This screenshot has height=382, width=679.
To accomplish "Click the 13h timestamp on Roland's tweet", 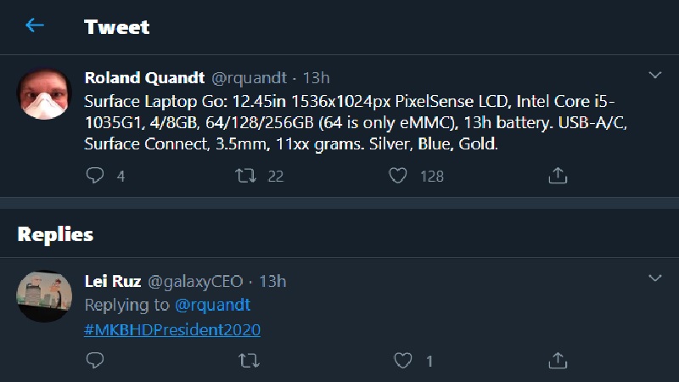I will [x=316, y=78].
